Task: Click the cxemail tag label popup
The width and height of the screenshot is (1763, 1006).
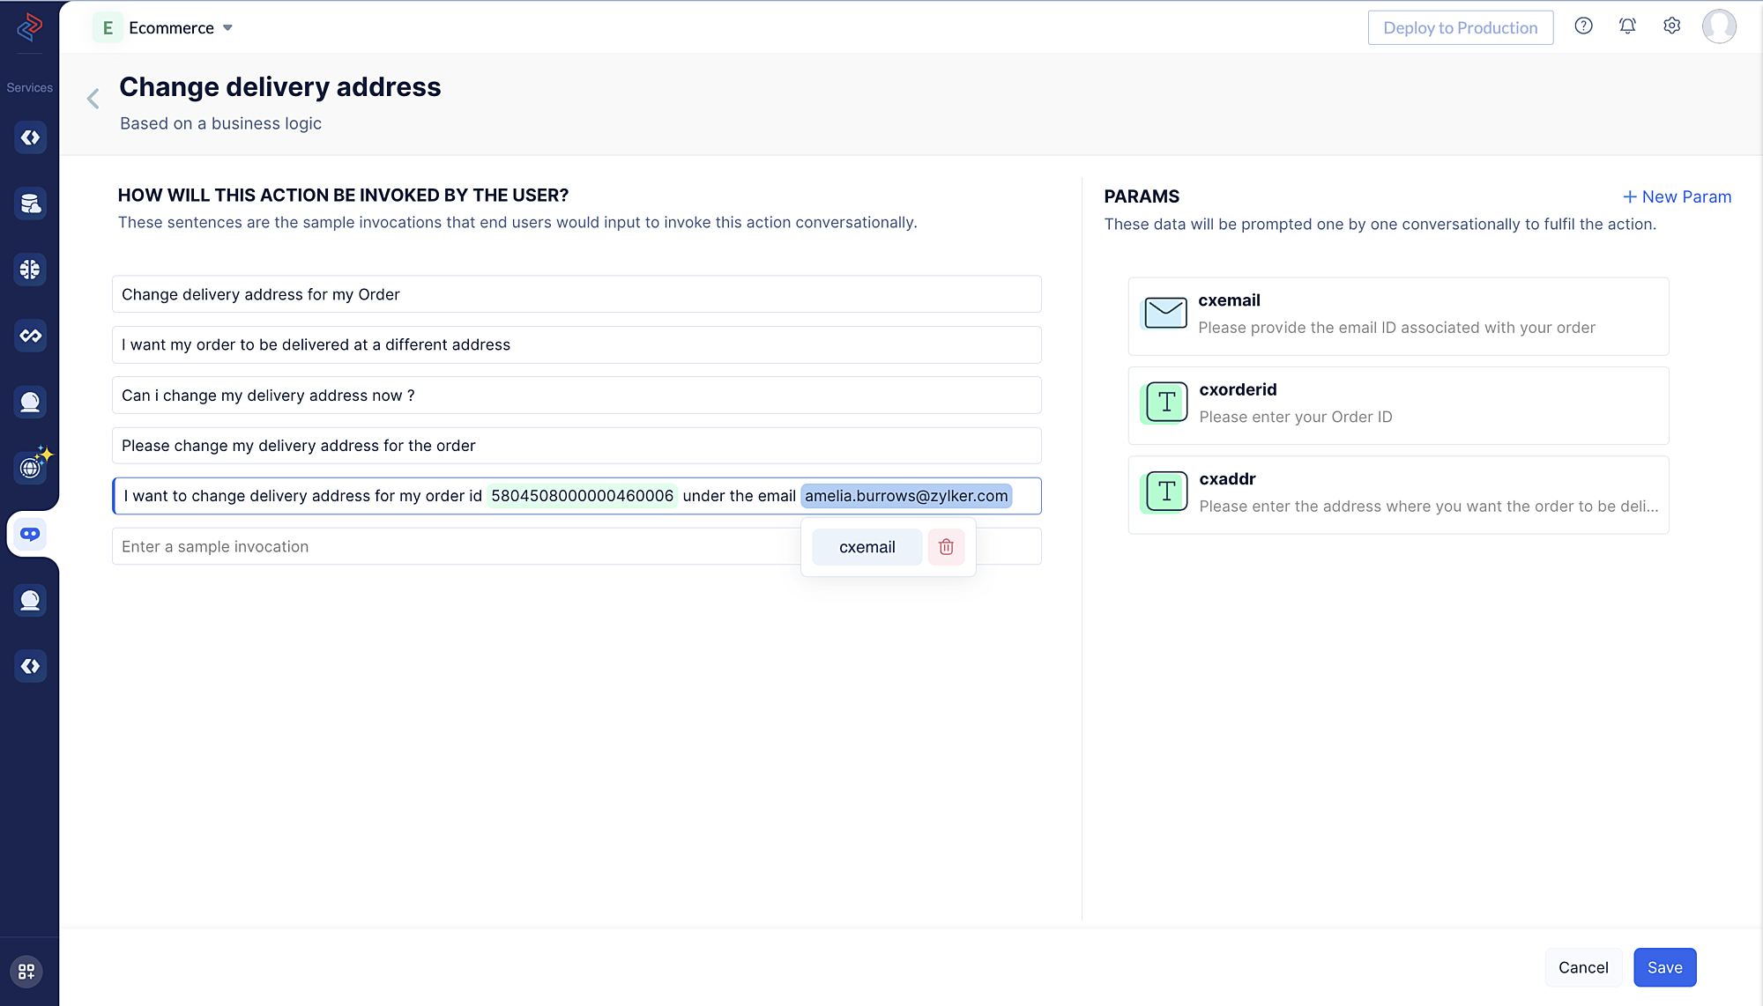Action: coord(867,547)
